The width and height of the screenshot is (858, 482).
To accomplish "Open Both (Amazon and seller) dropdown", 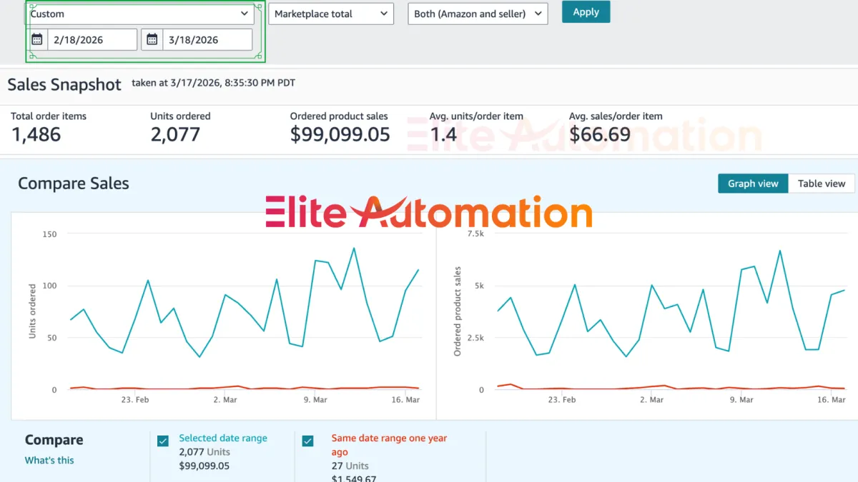I will [x=478, y=14].
